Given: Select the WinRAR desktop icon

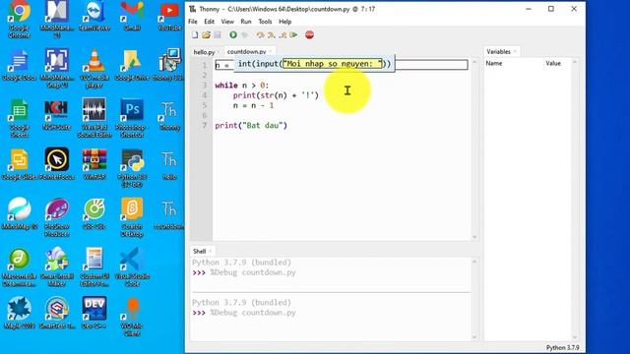Looking at the screenshot, I should point(94,164).
